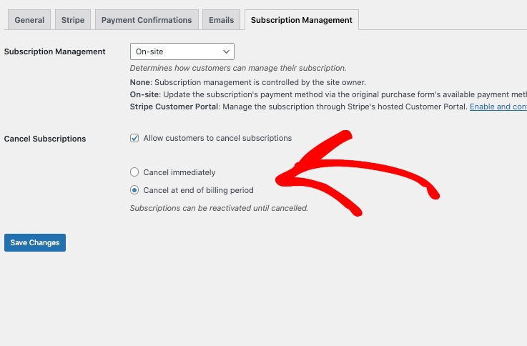Image resolution: width=527 pixels, height=346 pixels.
Task: Click the "Subscriptions can be reactivated" help text
Action: coord(219,208)
